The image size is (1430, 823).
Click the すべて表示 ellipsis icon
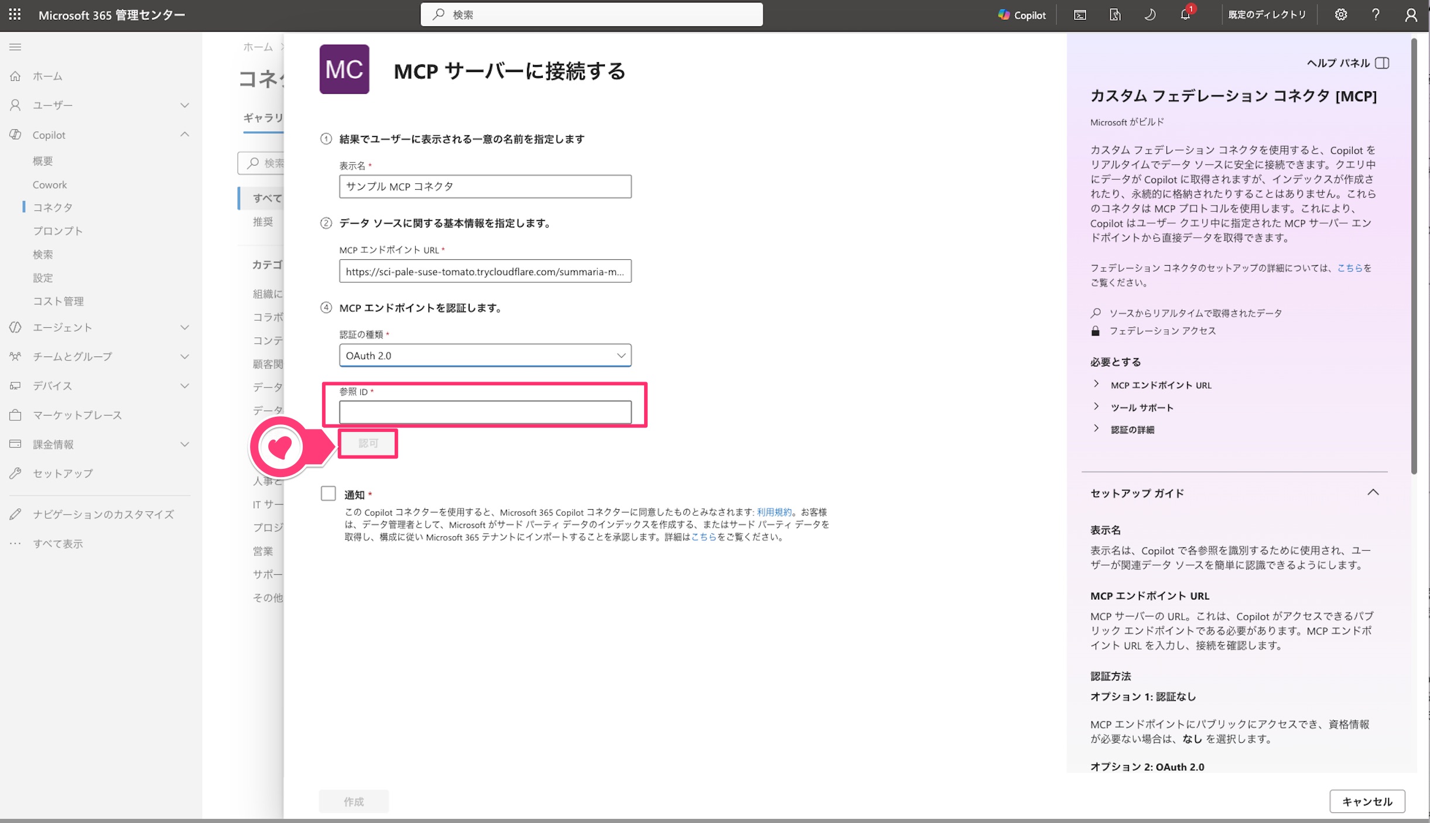15,544
